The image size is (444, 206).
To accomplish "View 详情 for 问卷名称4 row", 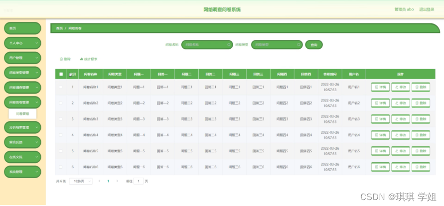I will point(380,135).
